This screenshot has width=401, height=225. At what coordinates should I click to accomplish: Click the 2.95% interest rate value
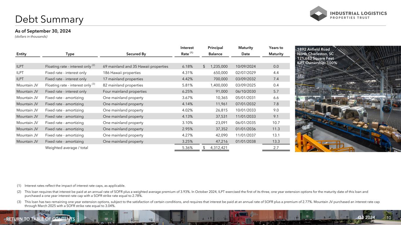point(187,129)
